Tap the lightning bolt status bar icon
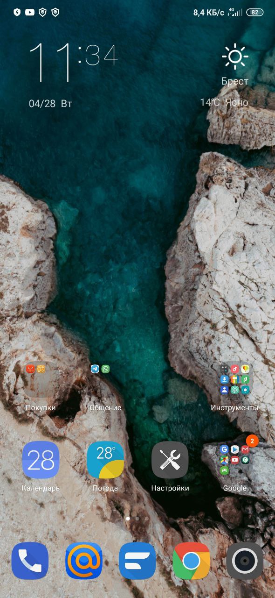This screenshot has height=598, width=275. coord(17,13)
